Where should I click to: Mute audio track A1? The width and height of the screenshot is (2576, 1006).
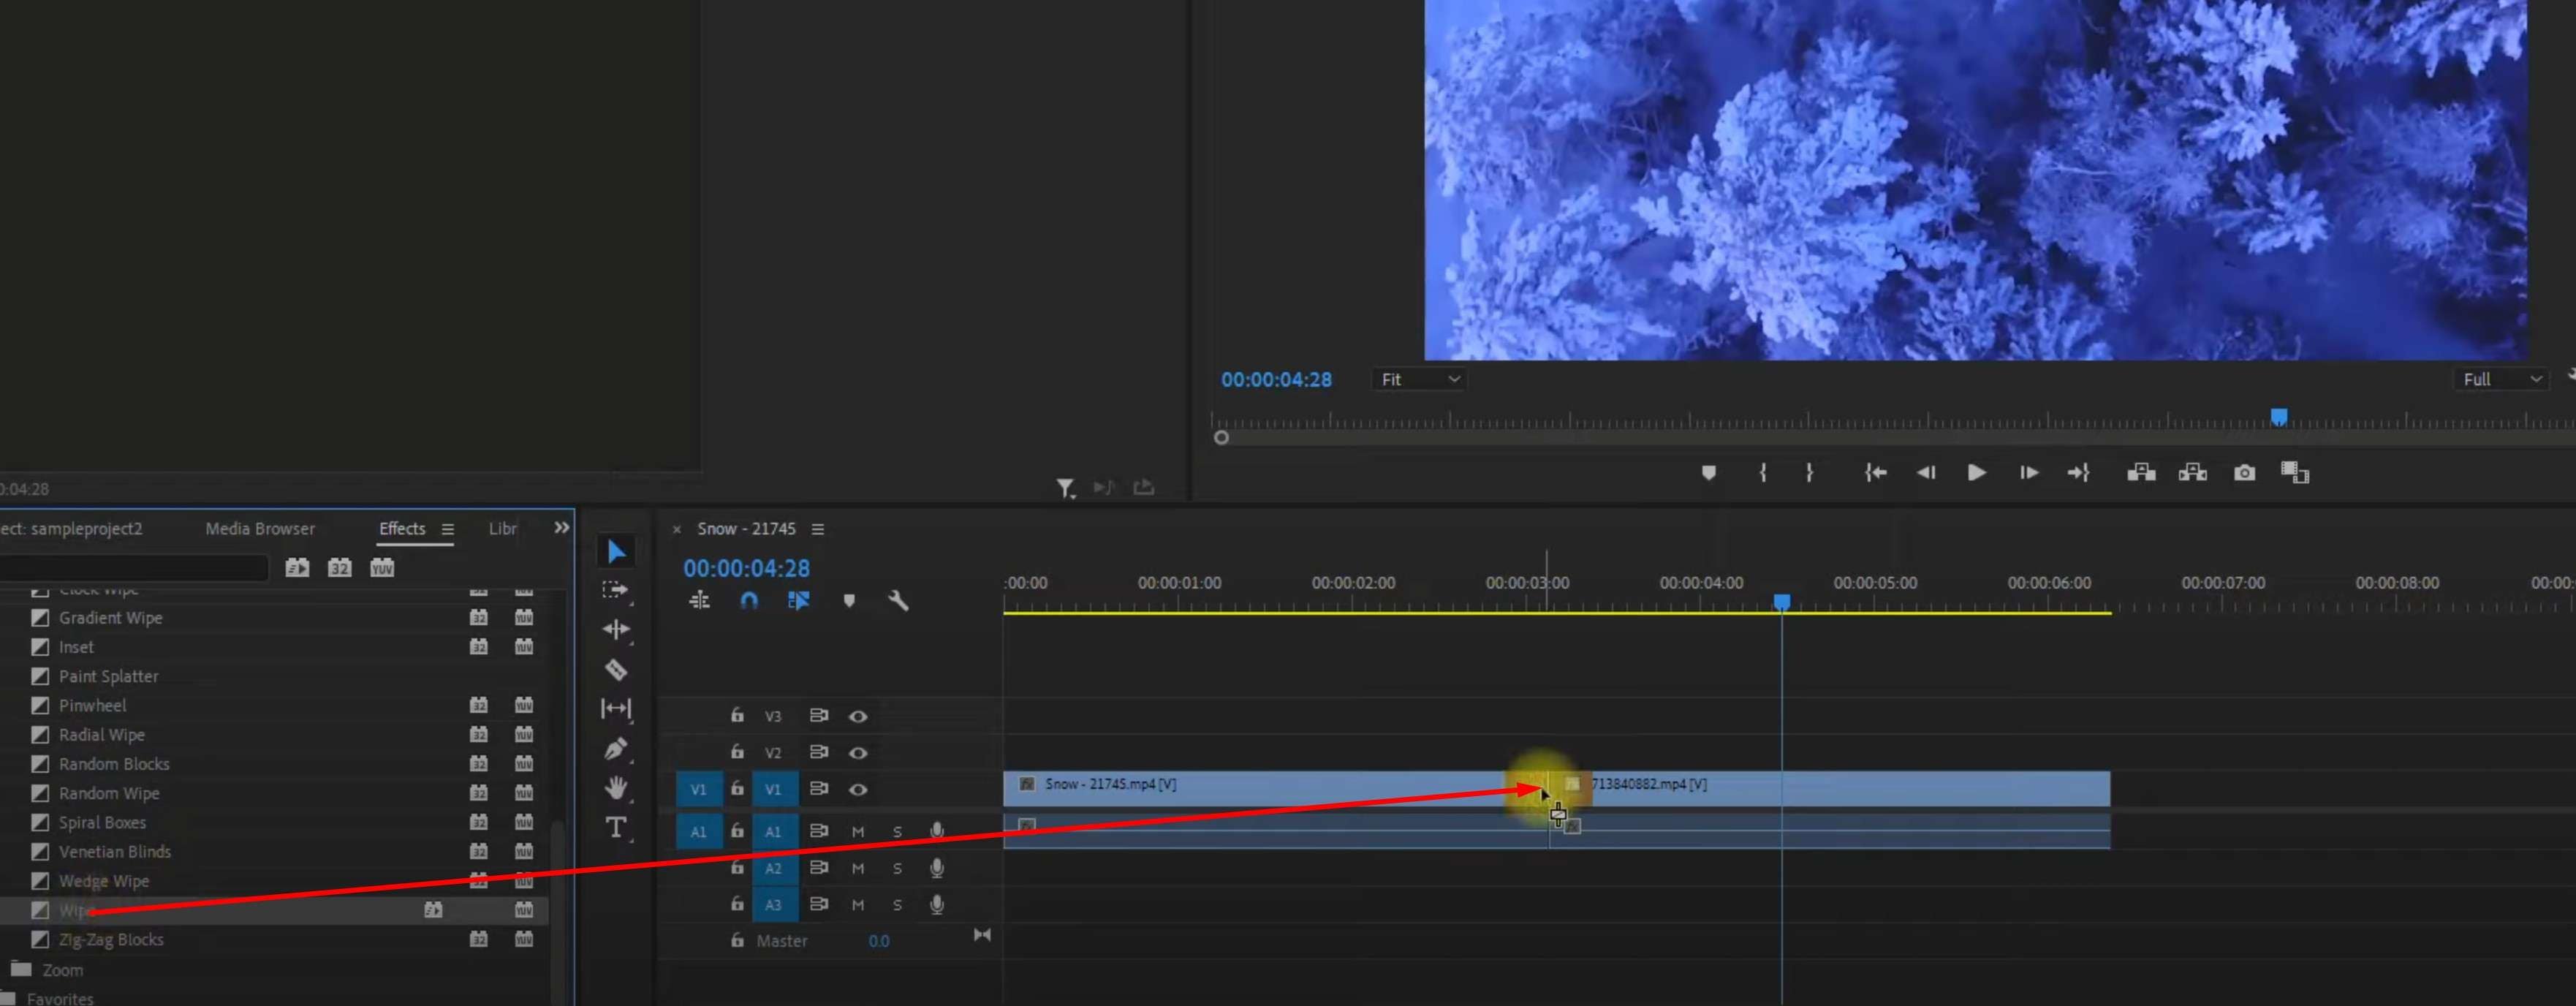[857, 832]
